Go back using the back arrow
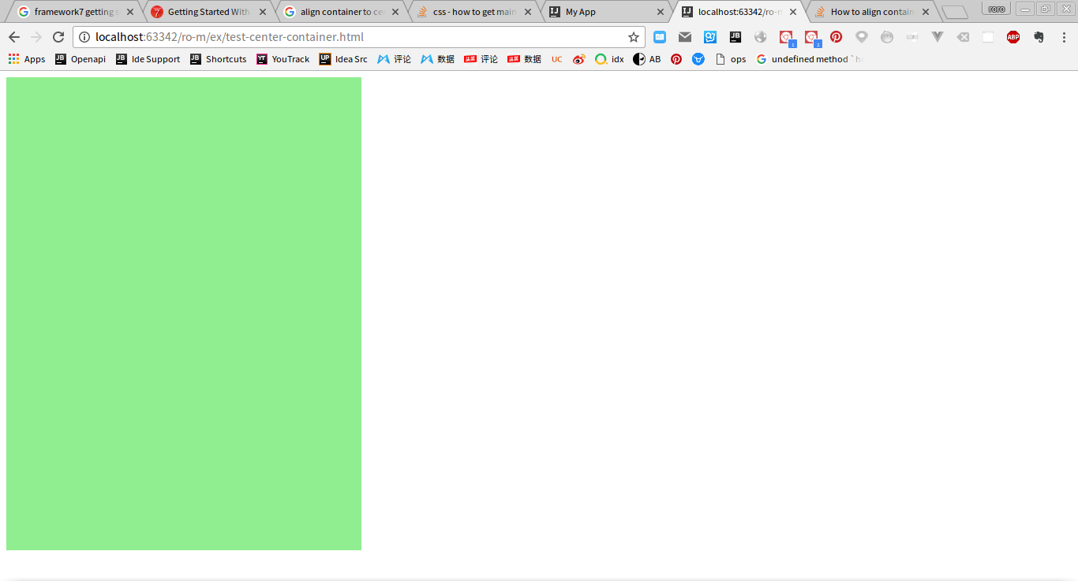This screenshot has height=581, width=1078. point(13,36)
